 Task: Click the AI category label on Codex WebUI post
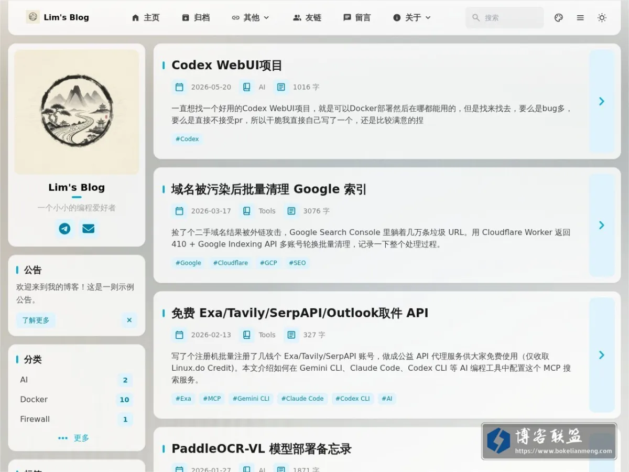pyautogui.click(x=262, y=87)
